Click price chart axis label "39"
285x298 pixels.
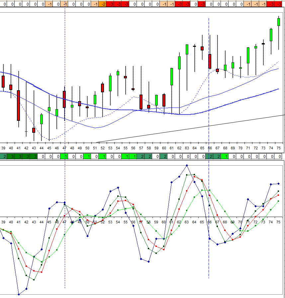(3, 148)
